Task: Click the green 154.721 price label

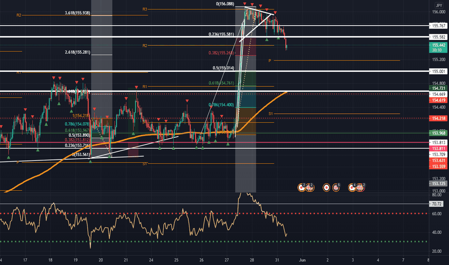Action: [438, 88]
